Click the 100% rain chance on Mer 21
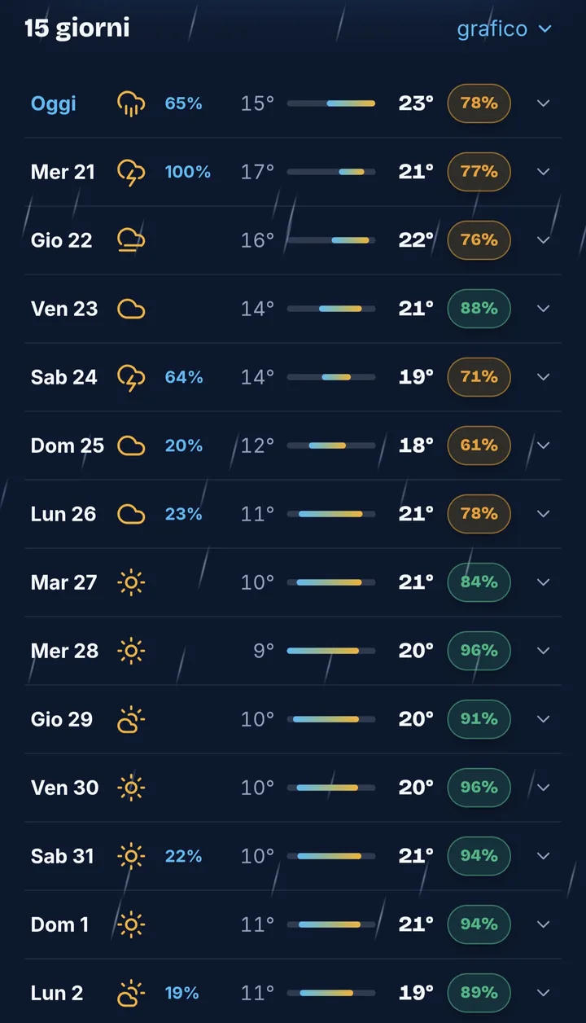Screen dimensions: 586x1023 [188, 172]
